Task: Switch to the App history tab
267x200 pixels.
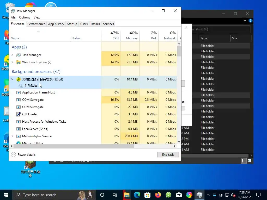Action: point(56,24)
